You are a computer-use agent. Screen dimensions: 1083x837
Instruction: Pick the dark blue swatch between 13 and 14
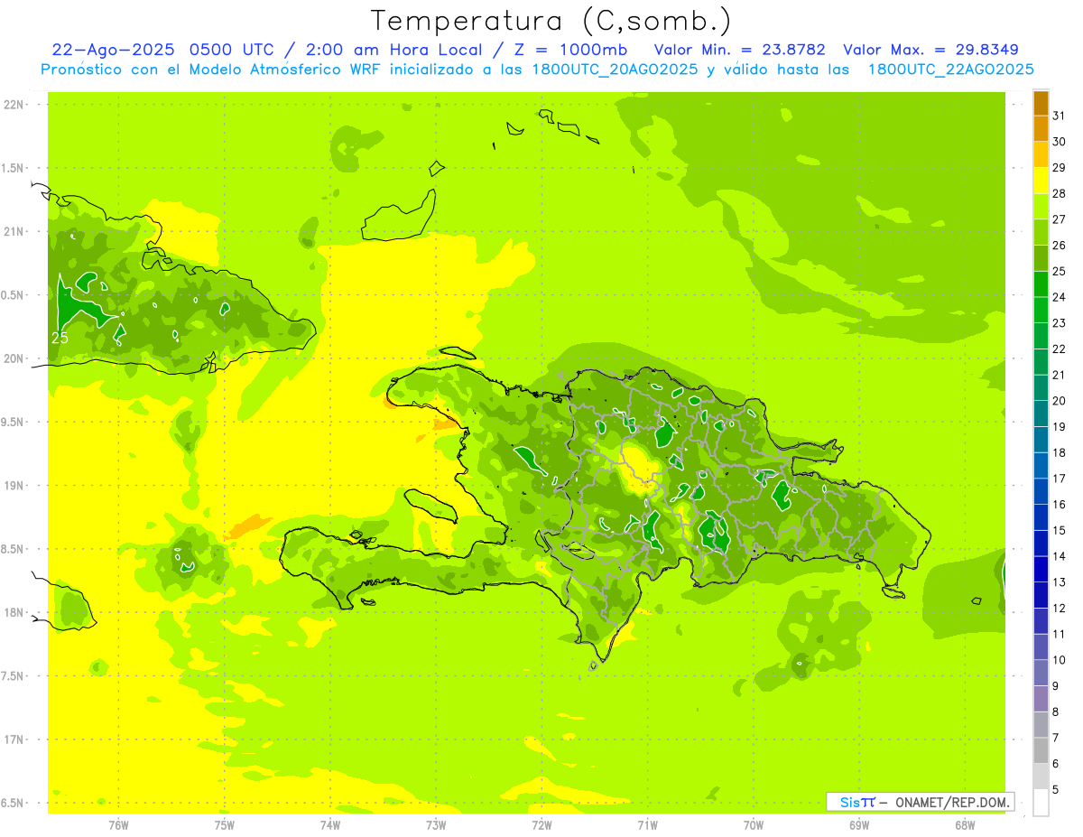click(1041, 570)
